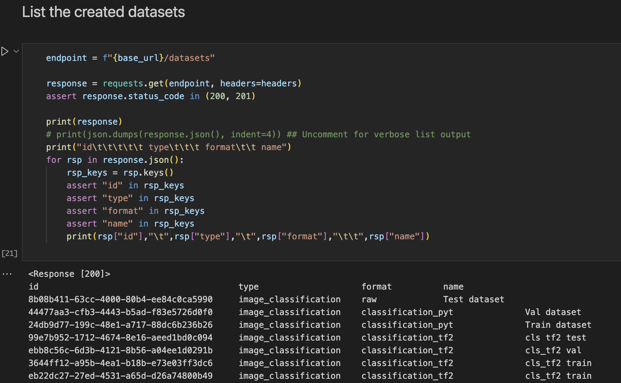Click image_classification type in Test dataset row

290,299
